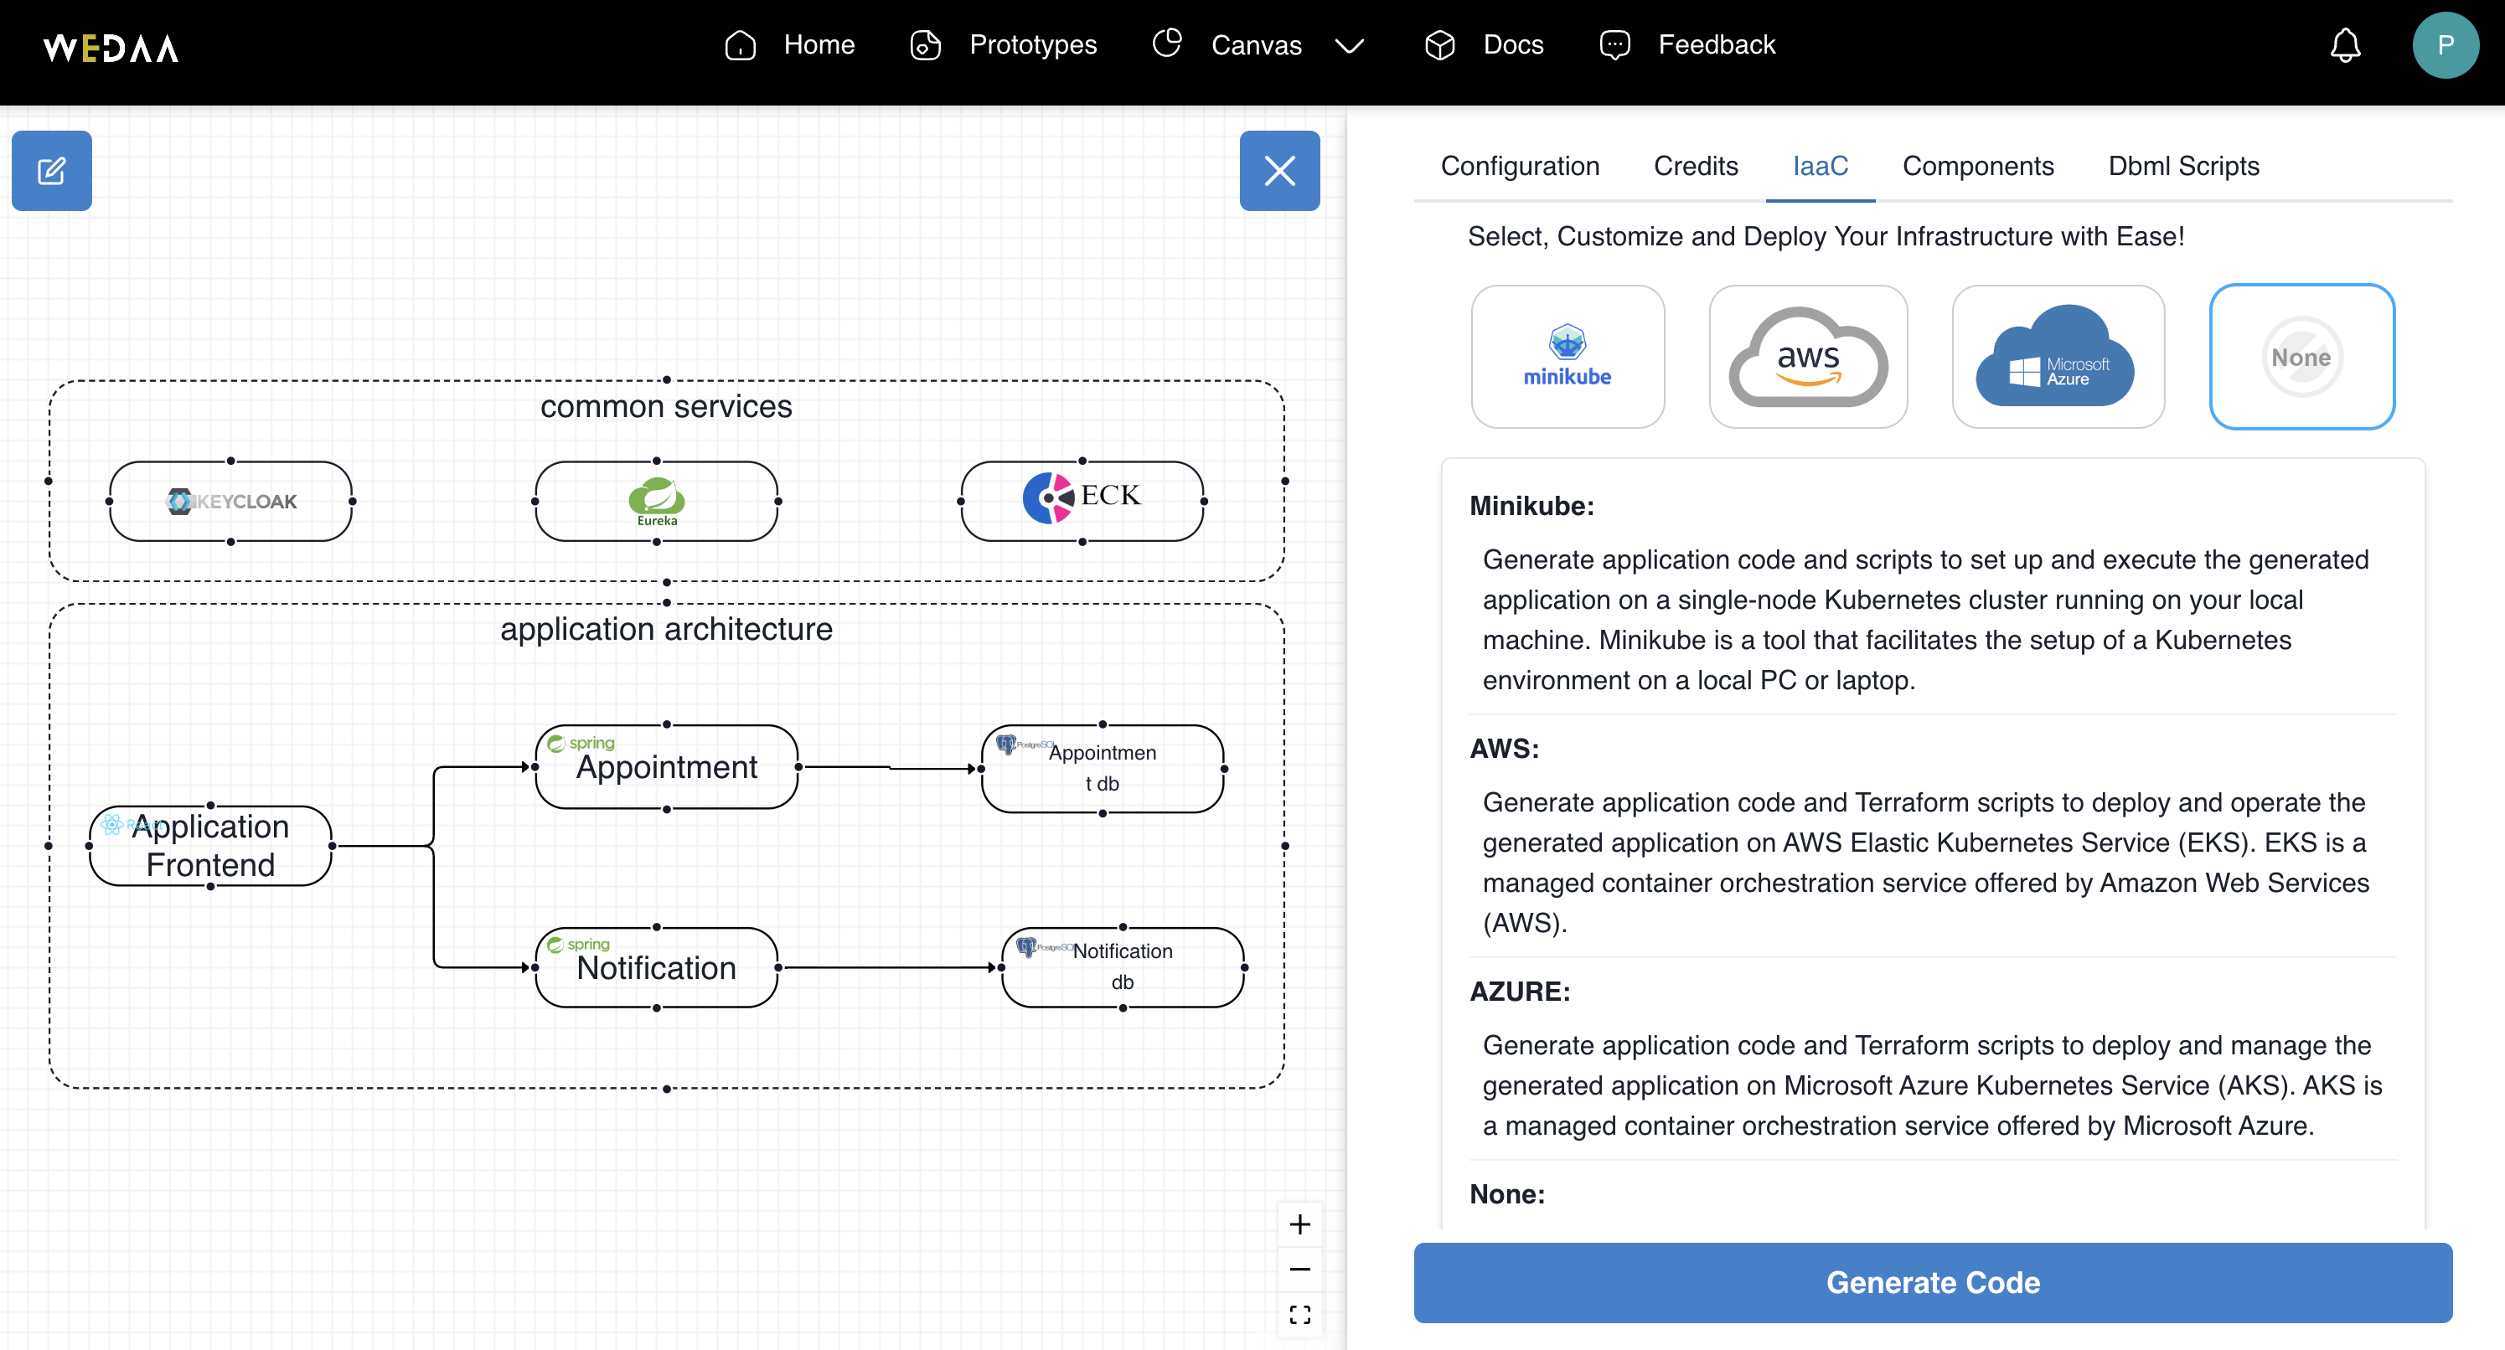Screen dimensions: 2505x1350
Task: Click the Notification to db connection line
Action: pos(890,968)
